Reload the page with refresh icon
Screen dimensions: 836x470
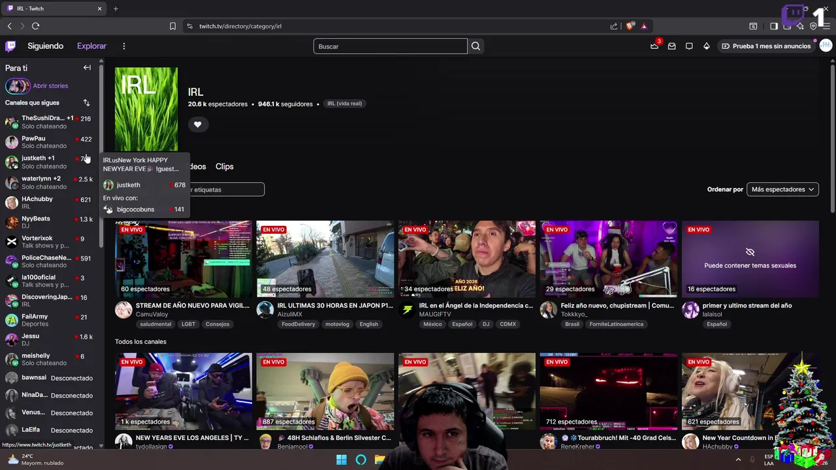pos(35,26)
